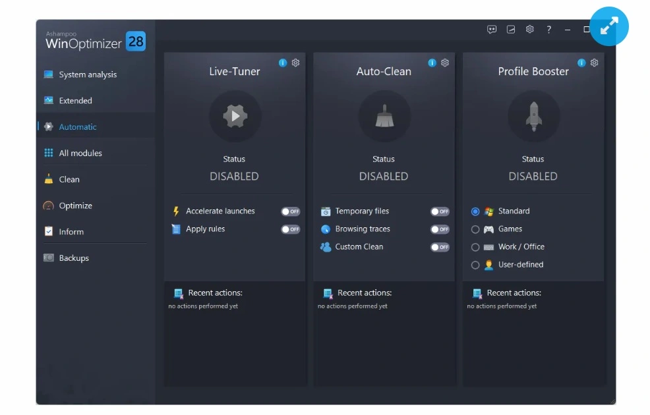The image size is (650, 415).
Task: Open Live-Tuner settings gear
Action: [x=295, y=63]
